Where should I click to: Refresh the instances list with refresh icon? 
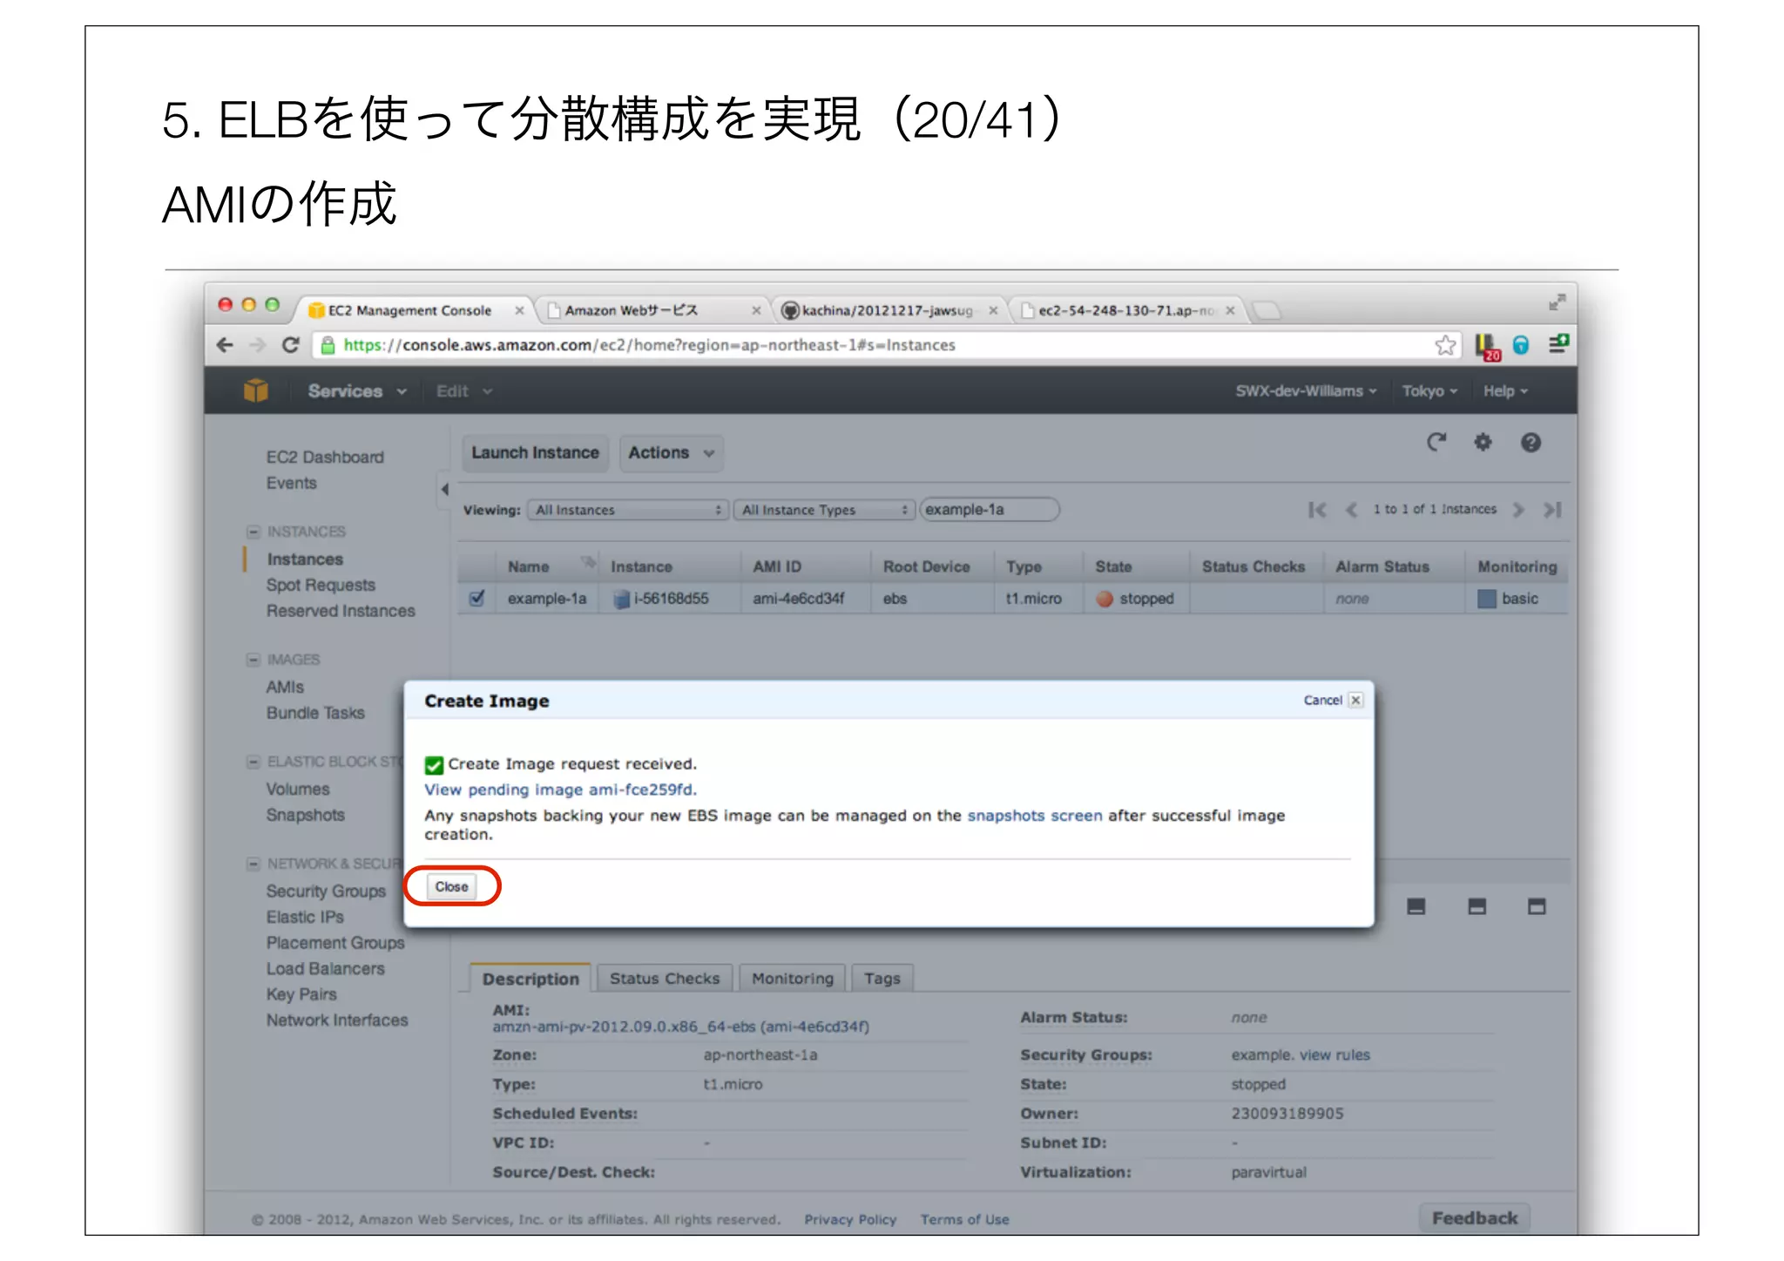[x=1436, y=443]
